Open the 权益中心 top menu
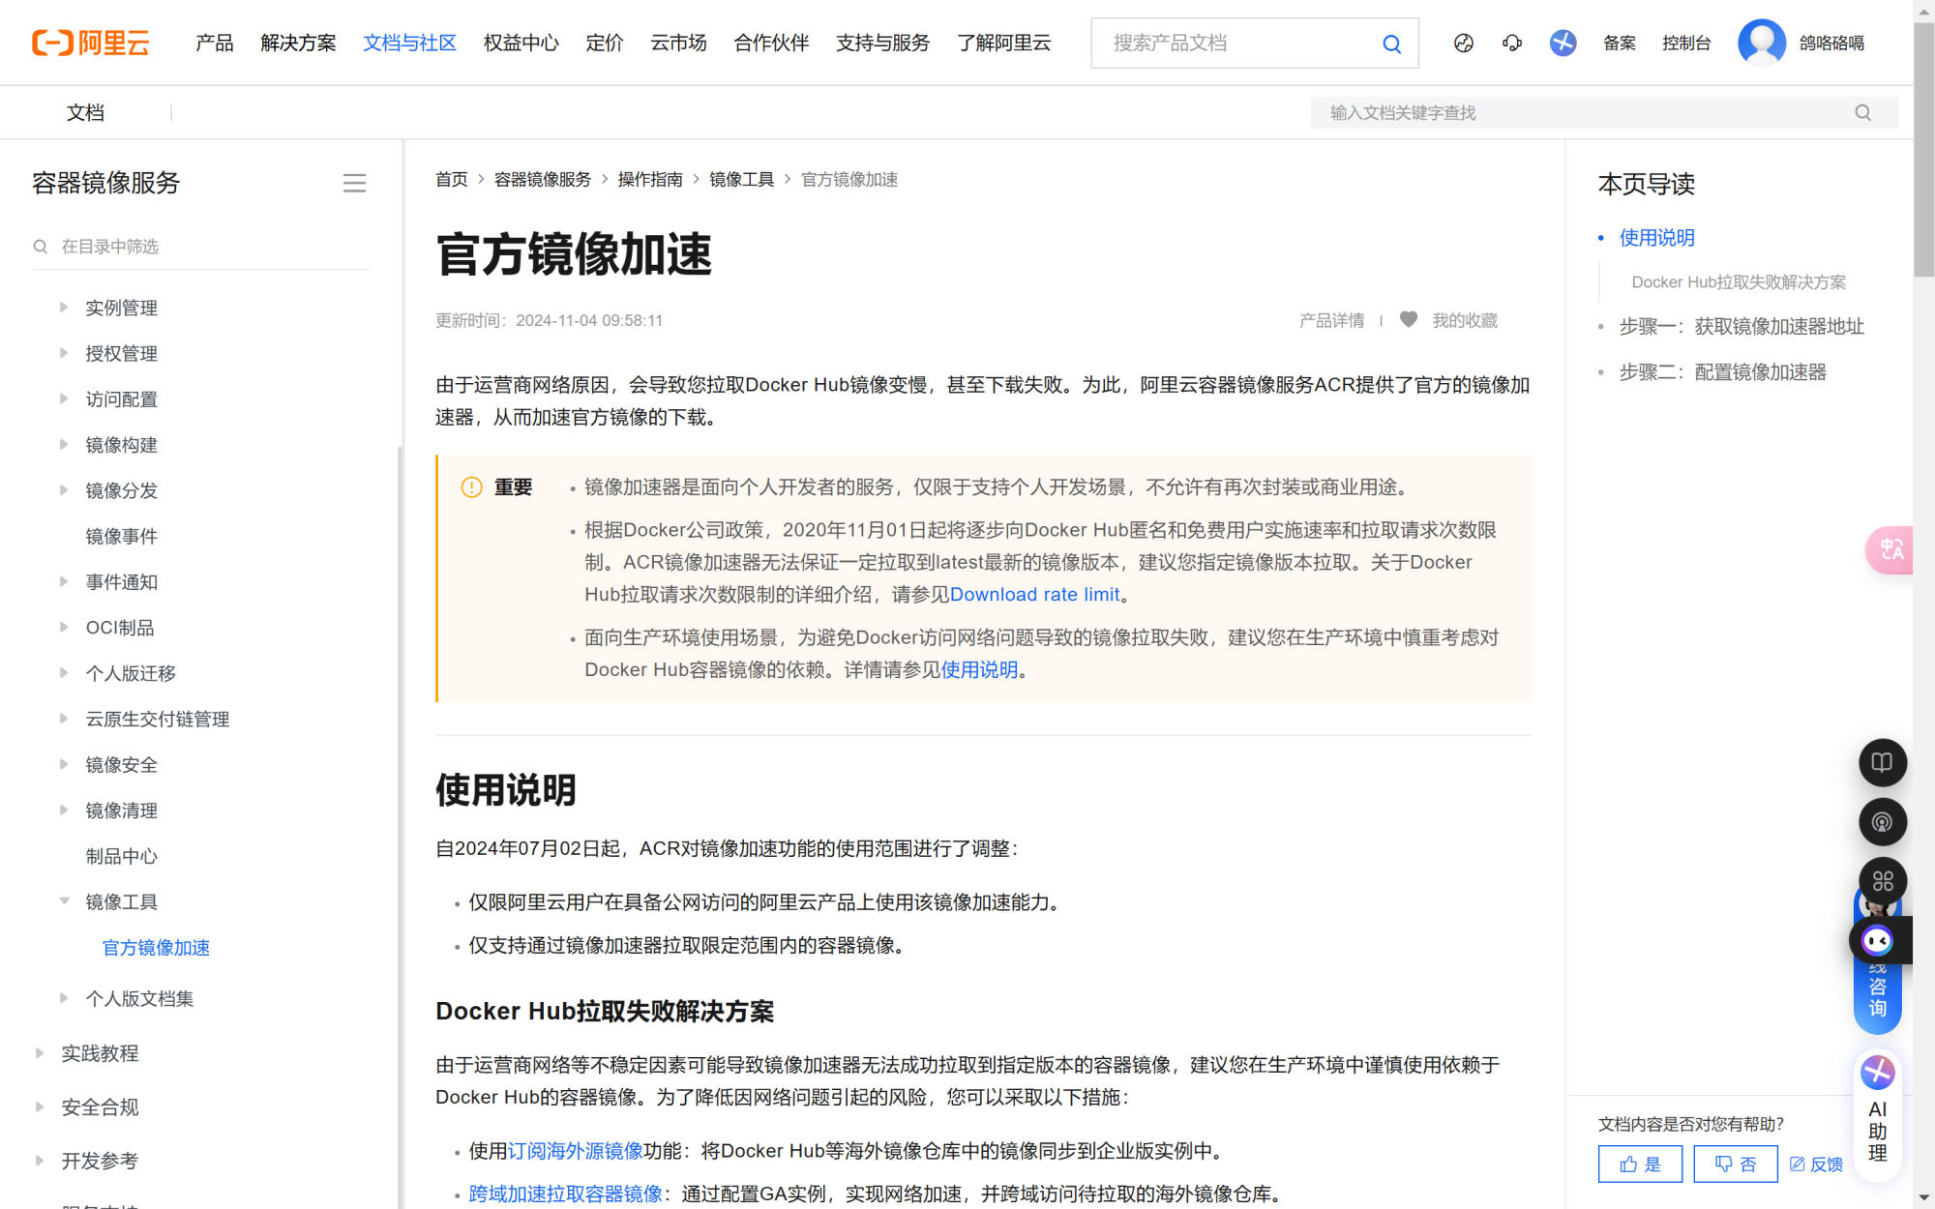This screenshot has height=1209, width=1935. tap(521, 43)
